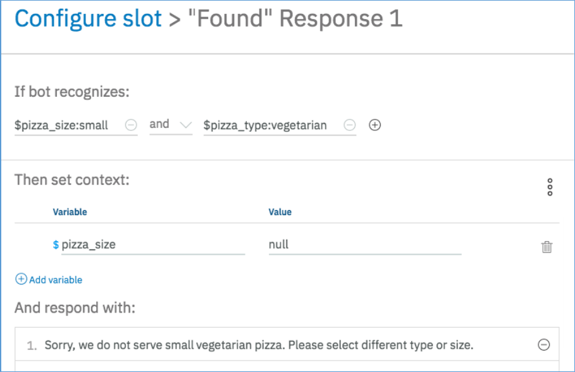The width and height of the screenshot is (575, 372).
Task: Remove the first response text row
Action: 543,345
